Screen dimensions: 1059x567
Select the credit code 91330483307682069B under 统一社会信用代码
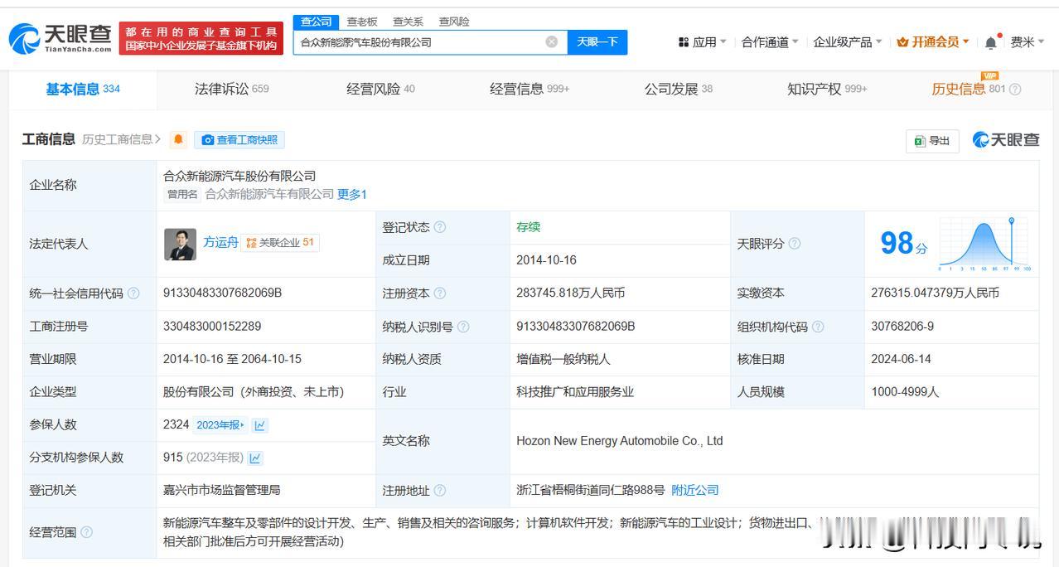tap(223, 293)
